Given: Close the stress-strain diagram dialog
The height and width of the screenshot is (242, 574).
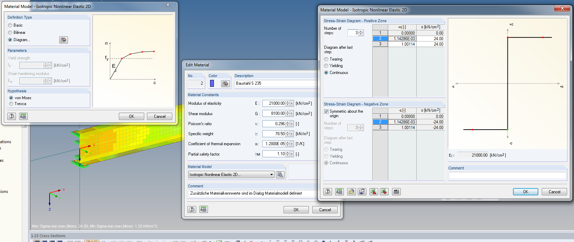Looking at the screenshot, I should click(562, 8).
